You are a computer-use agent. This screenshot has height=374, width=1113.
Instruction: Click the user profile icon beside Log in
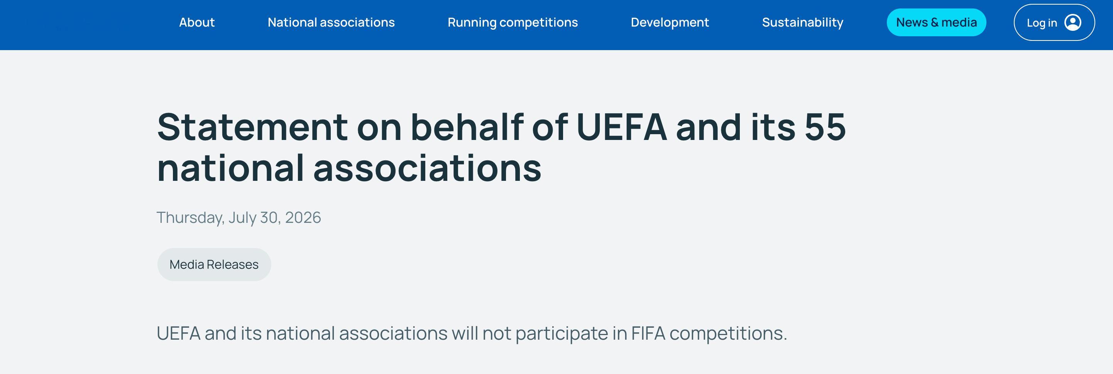click(1073, 22)
